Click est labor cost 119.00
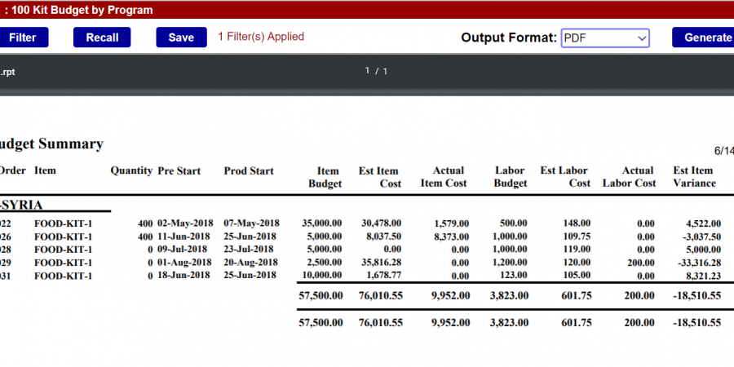 point(577,250)
